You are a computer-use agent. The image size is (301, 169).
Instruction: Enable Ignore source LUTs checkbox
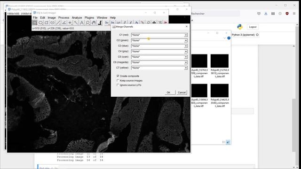tap(118, 85)
